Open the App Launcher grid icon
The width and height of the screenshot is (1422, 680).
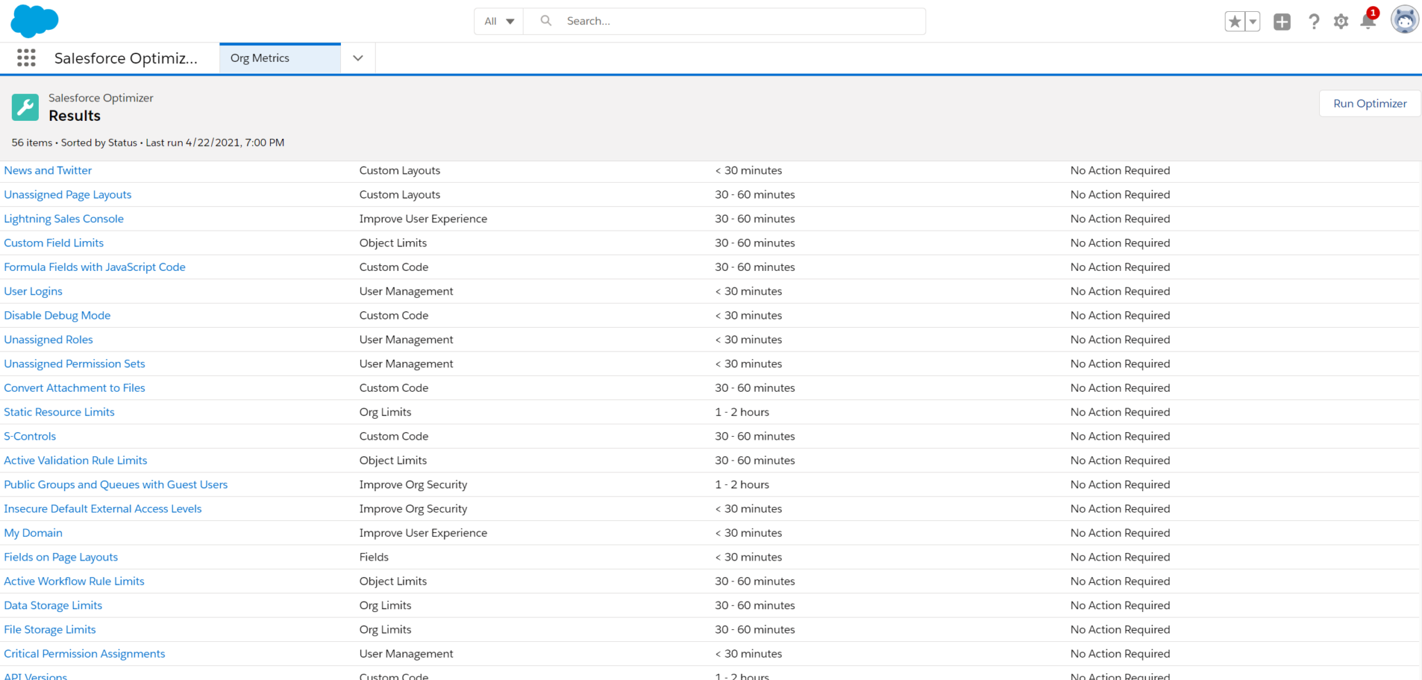pyautogui.click(x=26, y=58)
